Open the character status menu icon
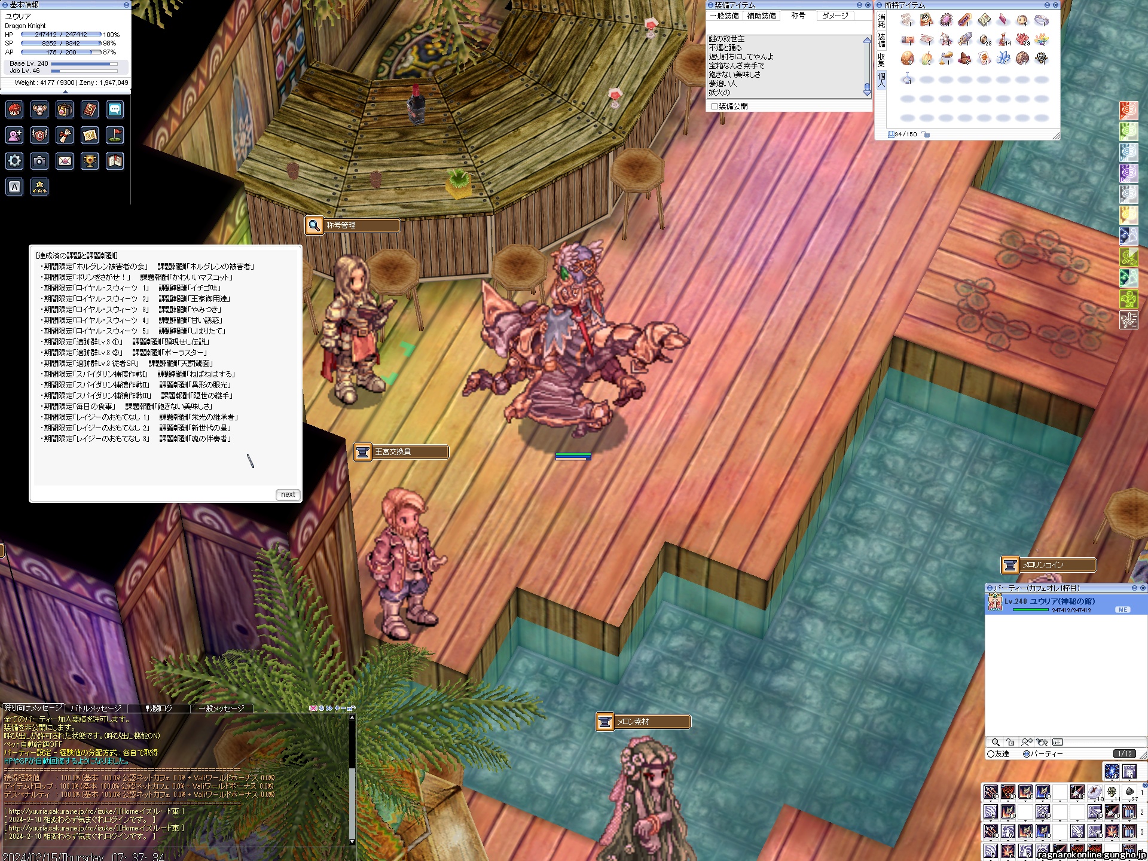This screenshot has width=1148, height=861. 14,109
